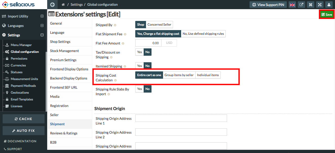
Task: Select Yes, Charge a flat shipping cost
Action: click(158, 34)
